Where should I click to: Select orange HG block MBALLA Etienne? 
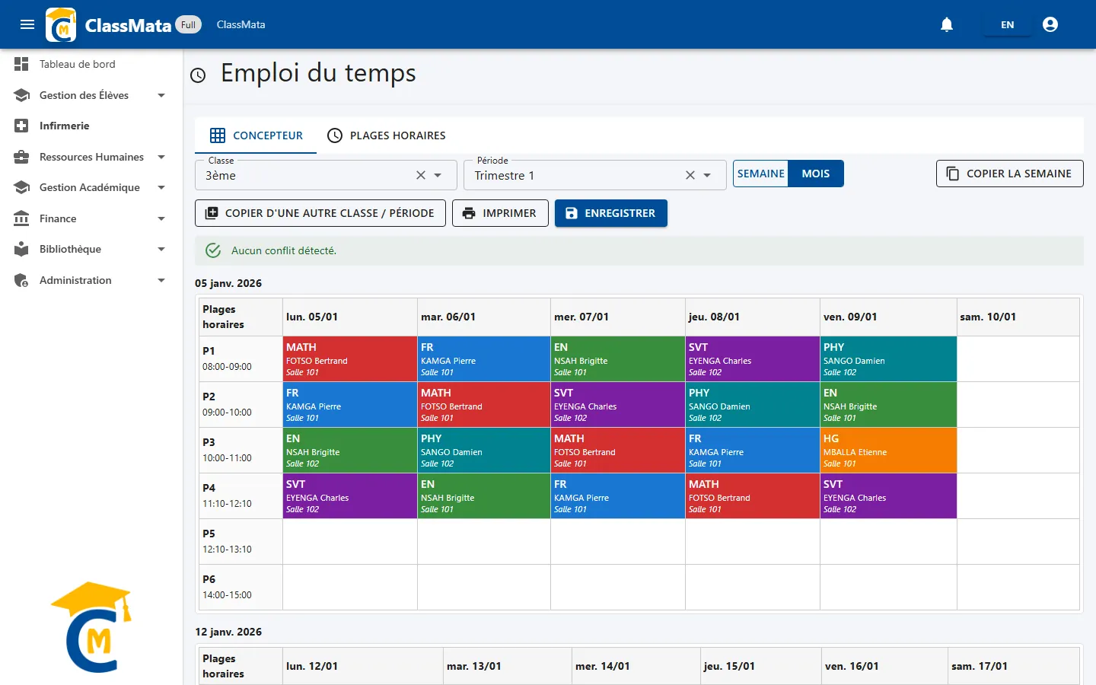(x=888, y=451)
